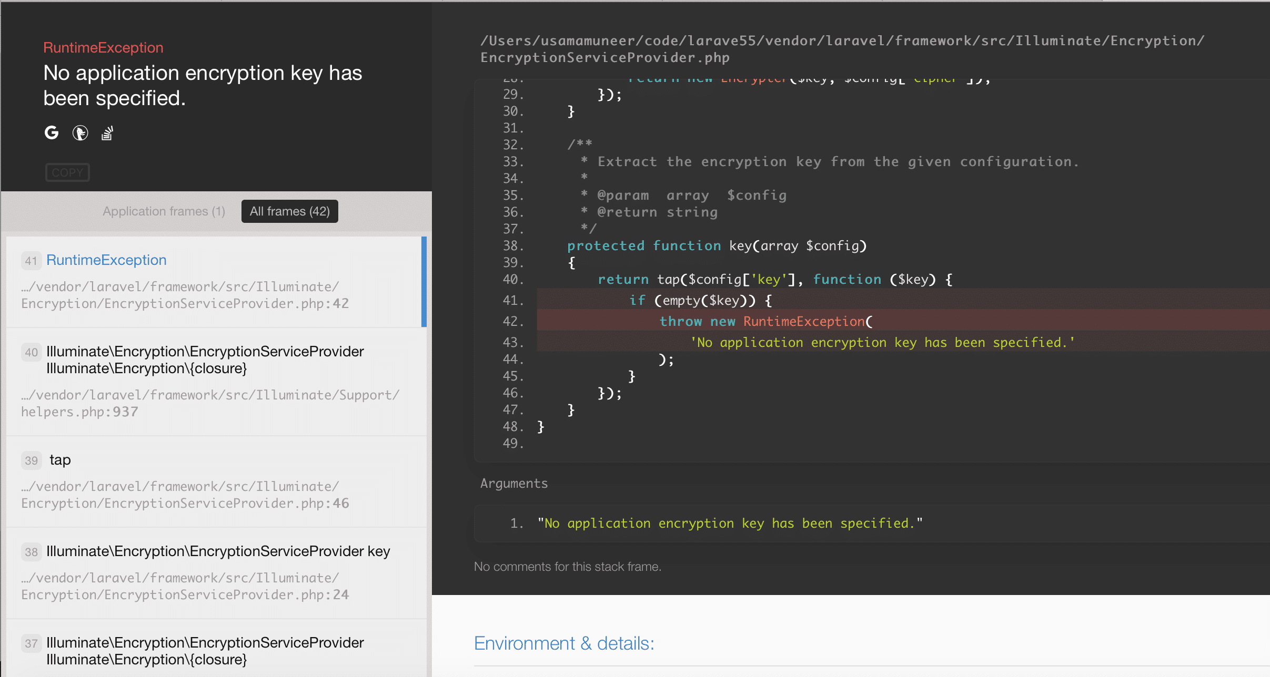
Task: Click the Arguments label
Action: point(514,484)
